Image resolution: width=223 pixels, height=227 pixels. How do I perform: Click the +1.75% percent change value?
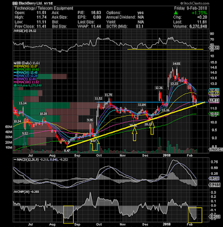click(199, 13)
